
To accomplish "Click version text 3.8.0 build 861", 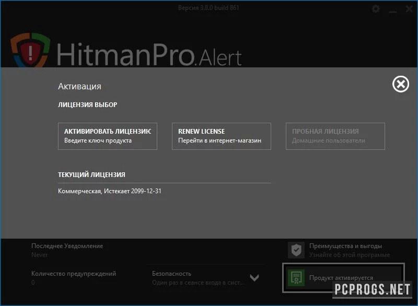I will click(x=208, y=8).
